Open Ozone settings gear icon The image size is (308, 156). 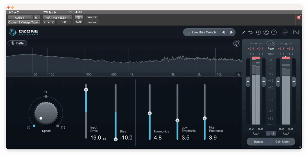tap(266, 32)
